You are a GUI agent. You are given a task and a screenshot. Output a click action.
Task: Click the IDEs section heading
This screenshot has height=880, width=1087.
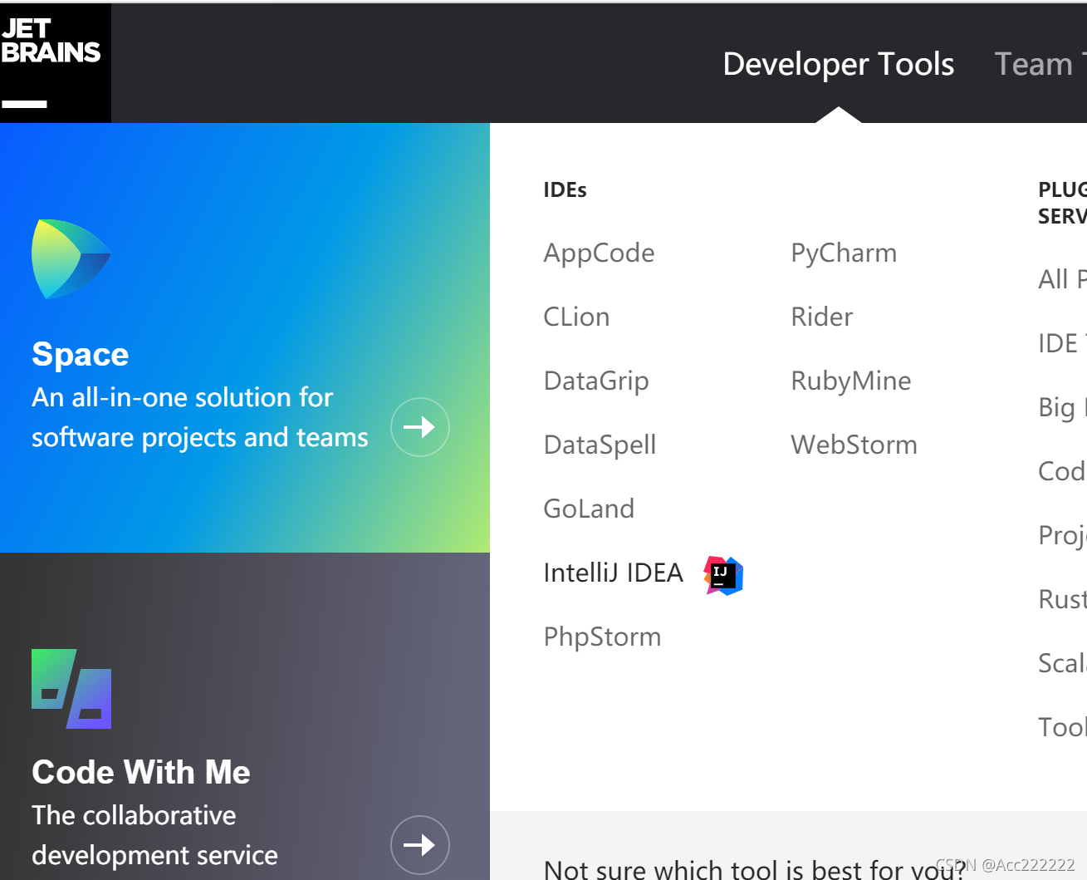tap(565, 190)
